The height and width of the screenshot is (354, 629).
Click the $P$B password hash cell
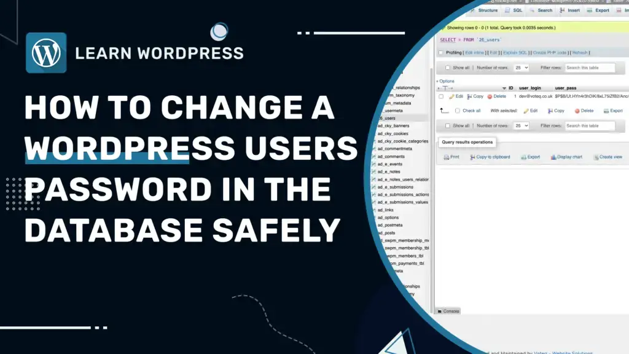(x=592, y=96)
